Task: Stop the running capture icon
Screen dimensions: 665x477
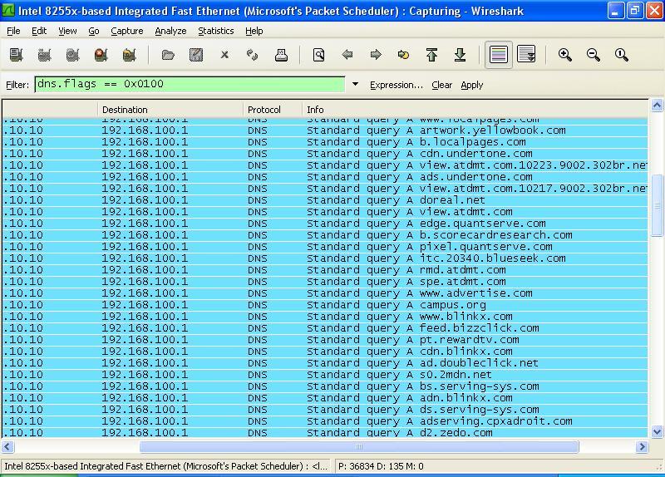Action: 101,55
